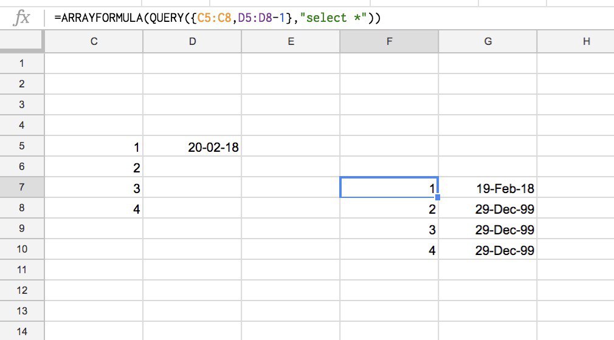
Task: Select column C header
Action: click(94, 41)
